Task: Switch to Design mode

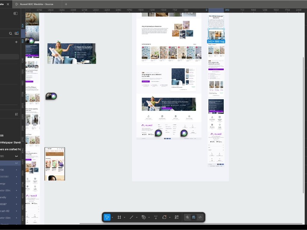Action: [194, 217]
